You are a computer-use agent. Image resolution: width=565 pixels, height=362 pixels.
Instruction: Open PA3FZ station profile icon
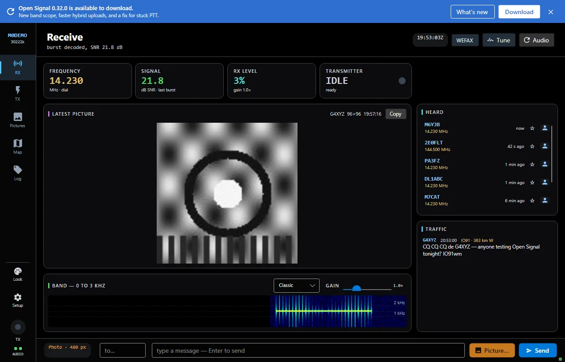pyautogui.click(x=545, y=164)
